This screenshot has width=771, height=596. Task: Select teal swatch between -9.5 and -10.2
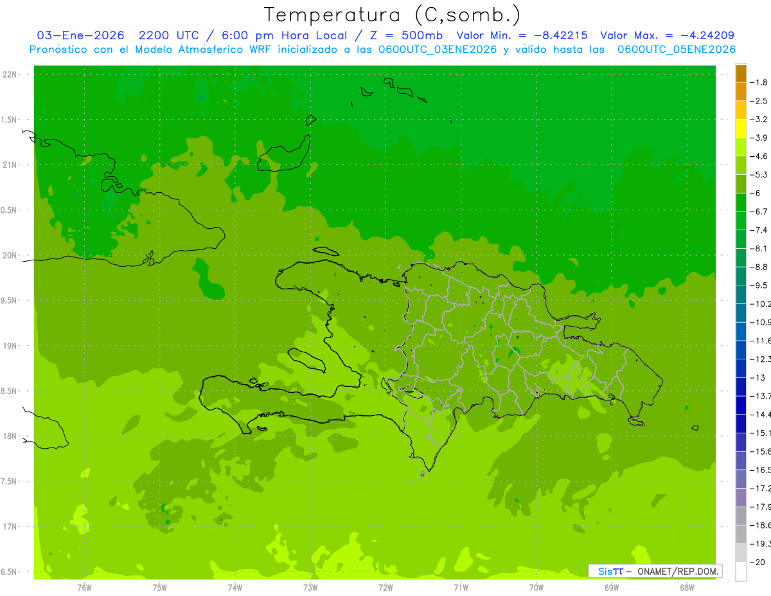click(741, 294)
